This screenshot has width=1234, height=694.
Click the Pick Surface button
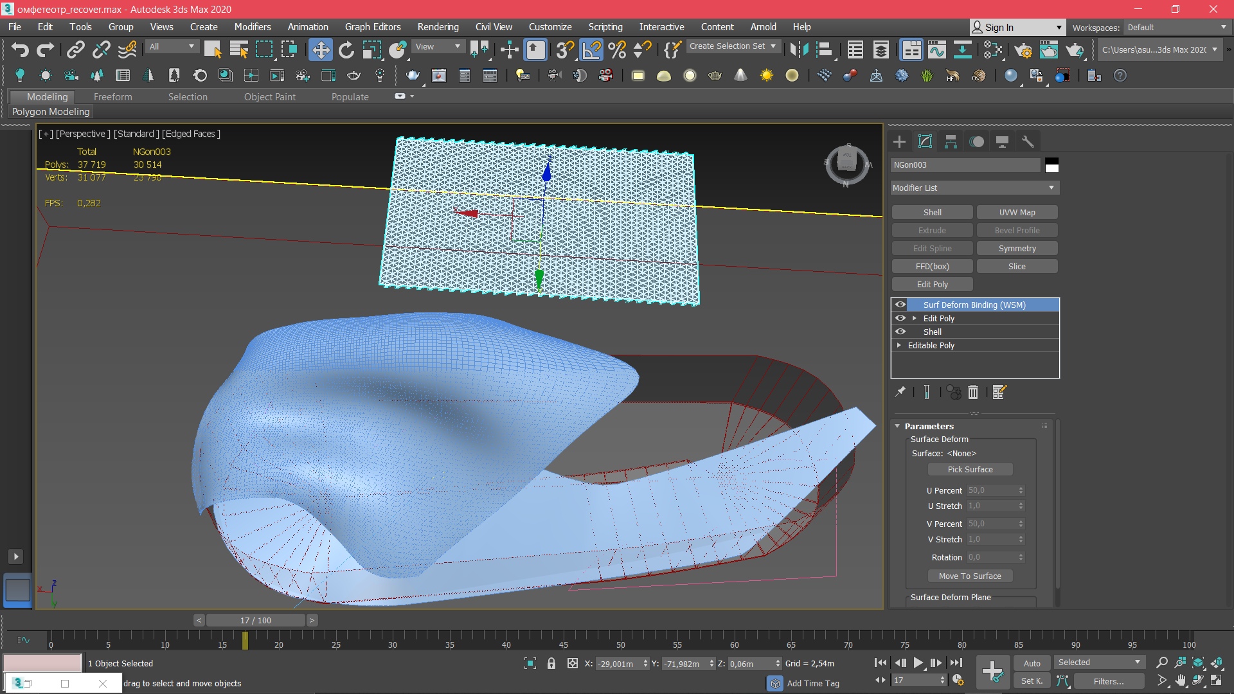tap(970, 469)
